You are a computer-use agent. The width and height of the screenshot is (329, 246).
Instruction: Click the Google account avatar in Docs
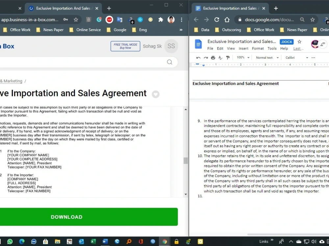315,44
